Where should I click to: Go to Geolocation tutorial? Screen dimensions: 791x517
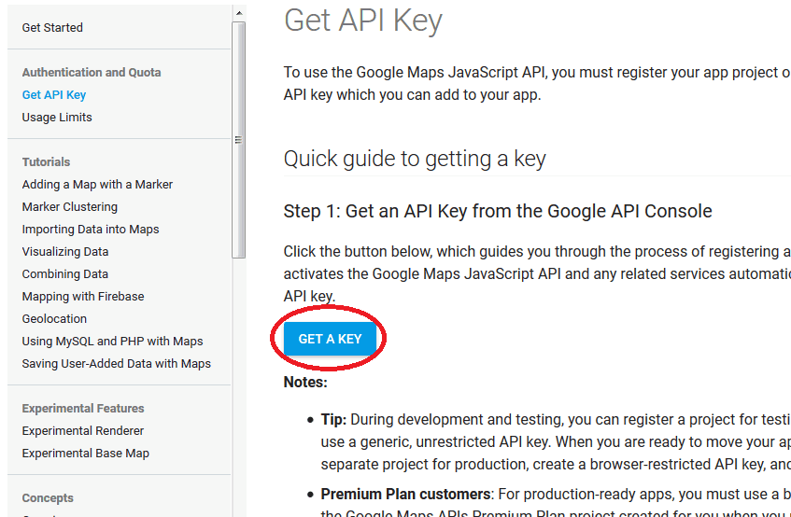tap(54, 319)
